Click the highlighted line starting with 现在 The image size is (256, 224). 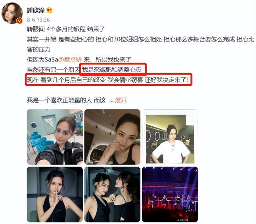pos(108,80)
